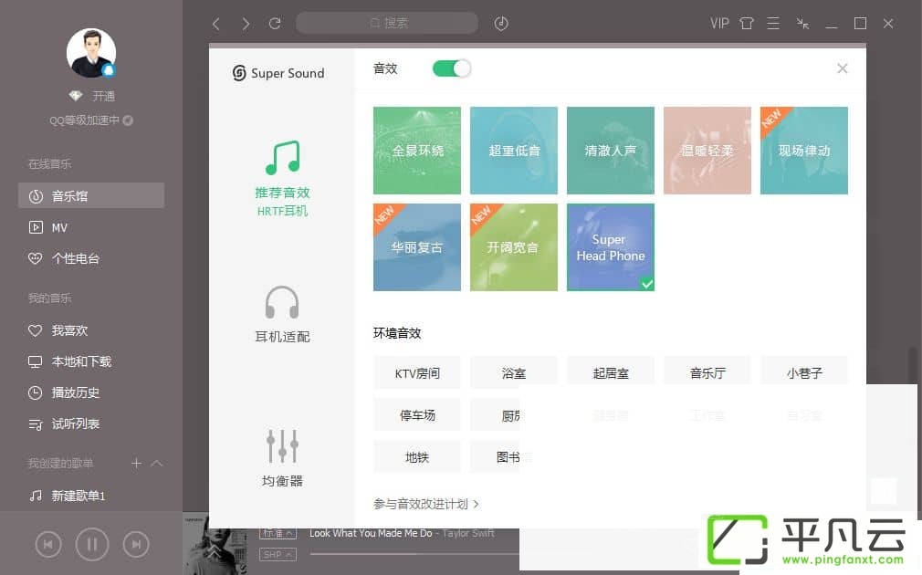This screenshot has width=922, height=575.
Task: Open the 标准 quality dropdown
Action: coord(278,533)
